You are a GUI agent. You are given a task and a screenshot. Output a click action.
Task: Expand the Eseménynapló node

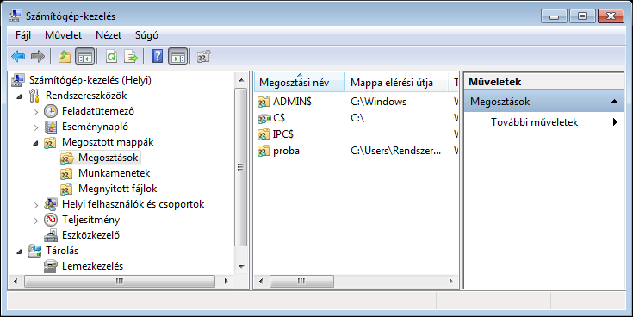click(35, 127)
